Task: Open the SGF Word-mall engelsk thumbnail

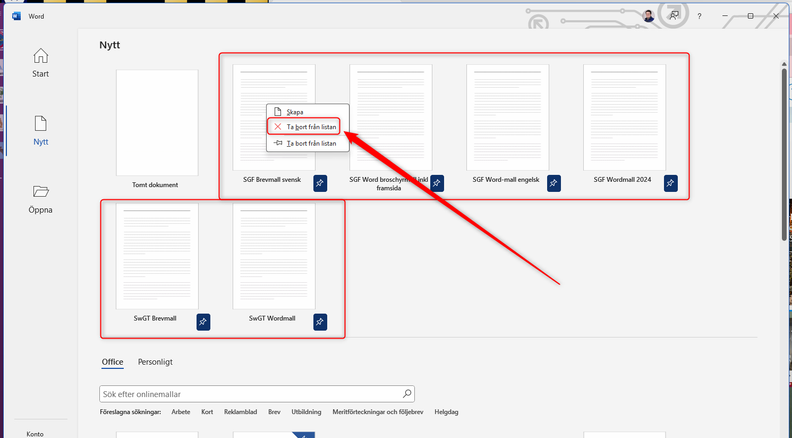Action: (x=508, y=117)
